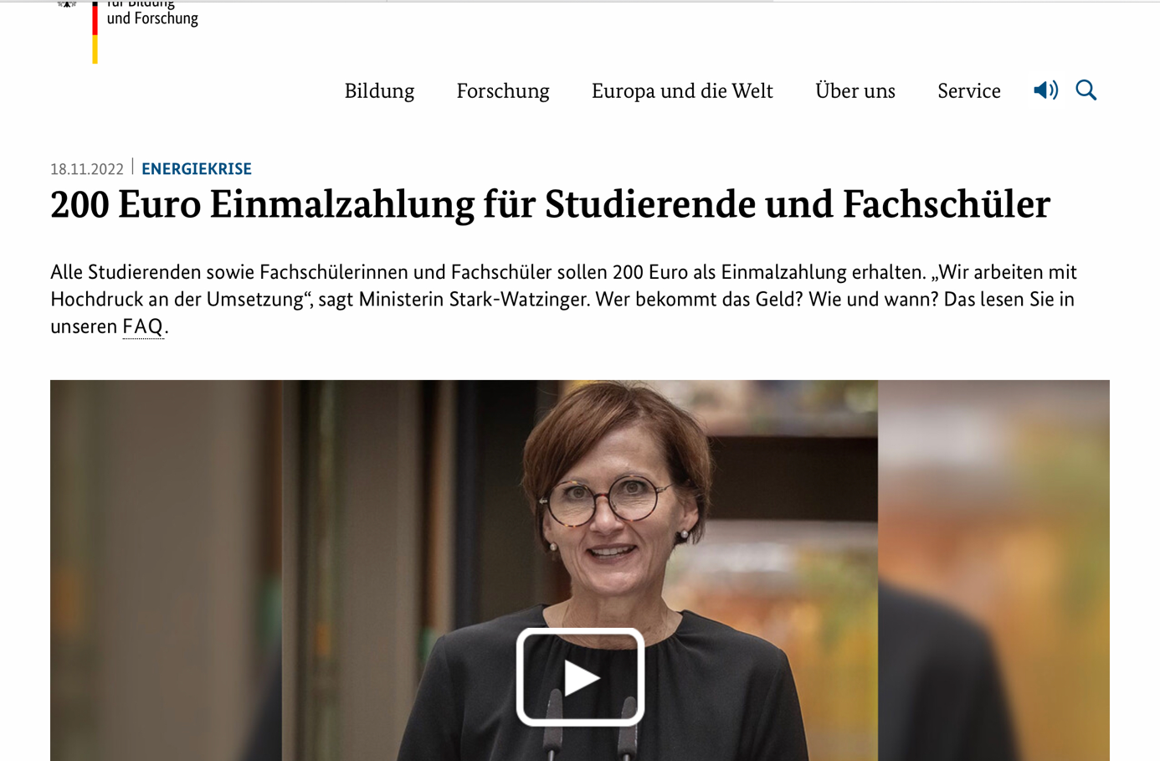Click the 18.11.2022 publication date
1160x761 pixels.
[x=87, y=169]
